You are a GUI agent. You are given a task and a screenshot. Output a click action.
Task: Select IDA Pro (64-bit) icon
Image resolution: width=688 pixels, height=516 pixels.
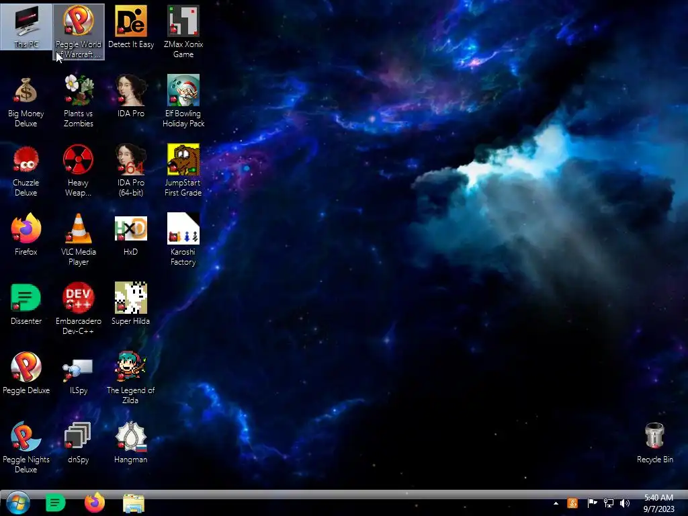tap(131, 171)
